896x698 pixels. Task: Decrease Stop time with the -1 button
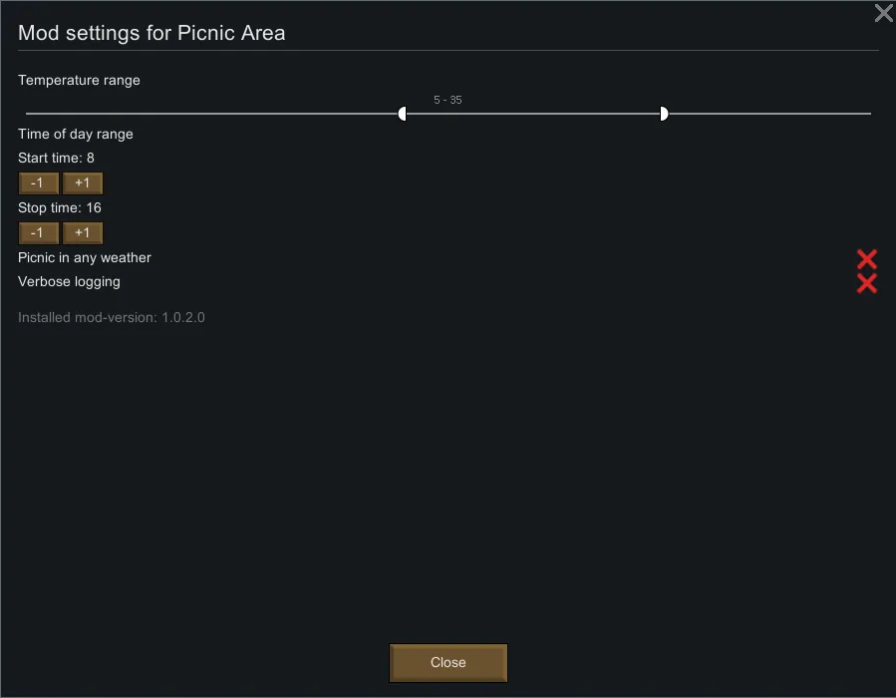tap(39, 233)
